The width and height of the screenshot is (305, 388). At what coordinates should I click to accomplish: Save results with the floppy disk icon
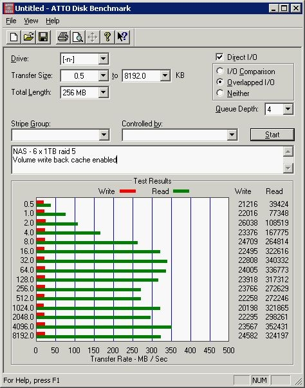click(43, 37)
